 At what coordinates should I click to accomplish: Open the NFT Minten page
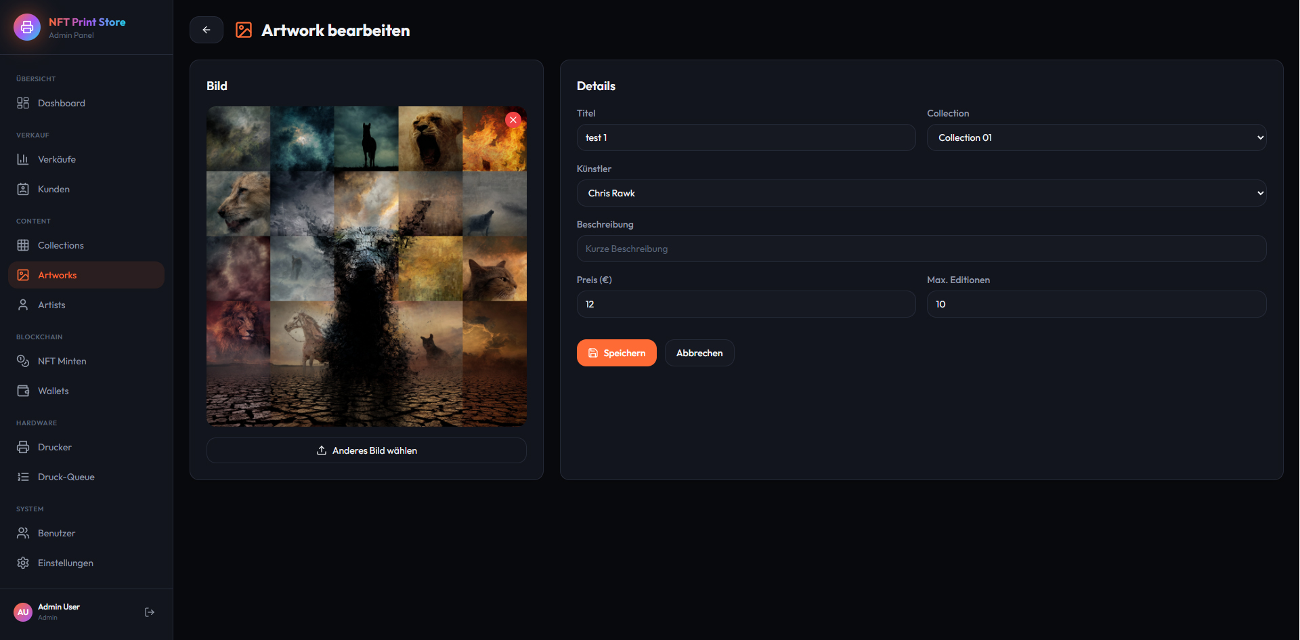point(62,361)
